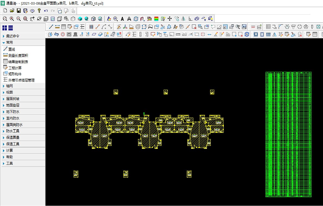Image resolution: width=323 pixels, height=206 pixels.
Task: Click the yellow question mark help icon
Action: tap(39, 11)
